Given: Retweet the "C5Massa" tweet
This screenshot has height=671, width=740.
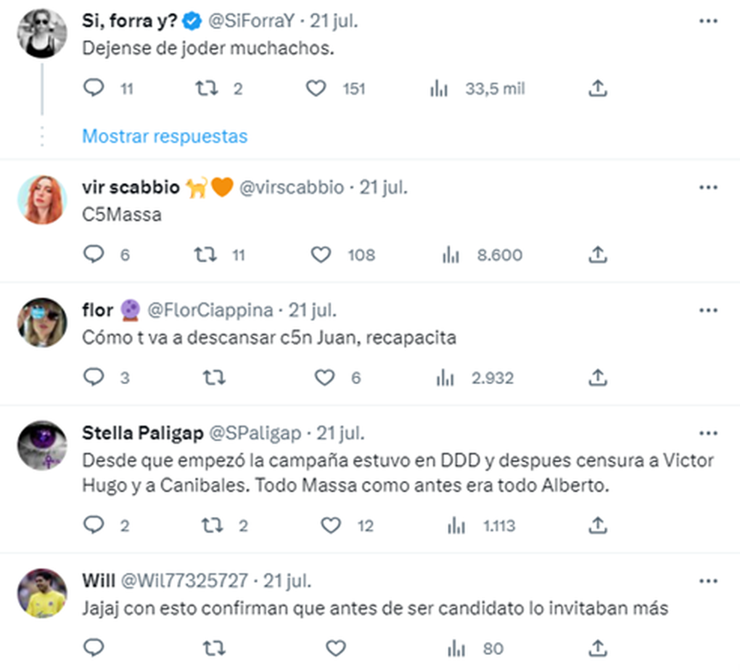Looking at the screenshot, I should [x=205, y=254].
